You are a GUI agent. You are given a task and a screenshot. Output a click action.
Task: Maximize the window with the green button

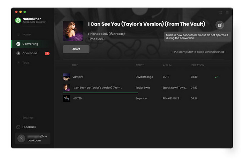(25, 12)
